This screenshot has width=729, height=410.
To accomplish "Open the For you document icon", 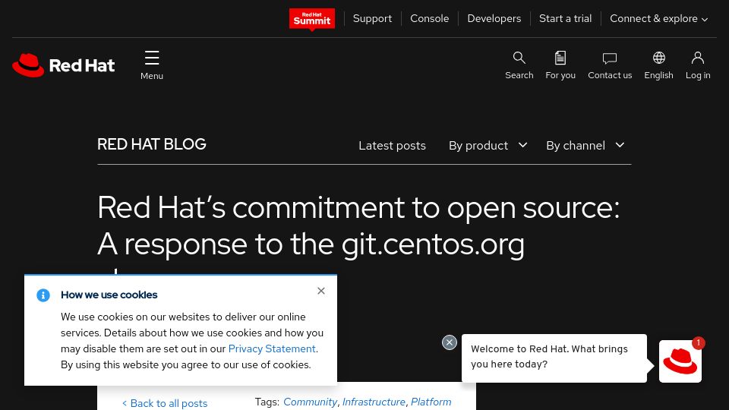I will [x=560, y=65].
